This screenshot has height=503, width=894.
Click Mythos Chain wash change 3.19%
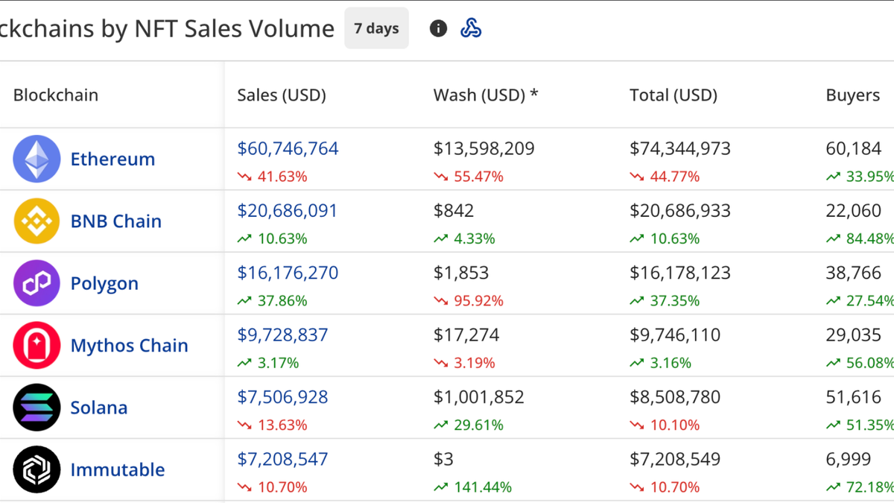point(465,363)
